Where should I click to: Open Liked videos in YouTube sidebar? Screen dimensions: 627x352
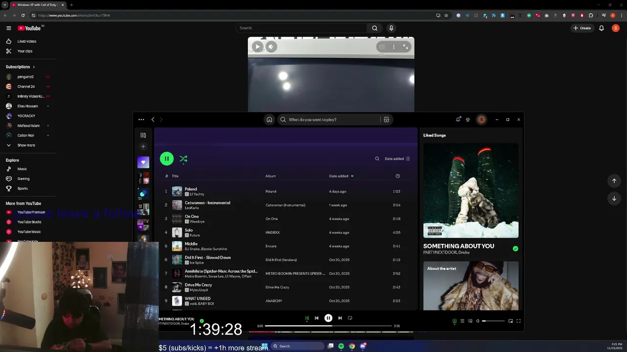27,41
